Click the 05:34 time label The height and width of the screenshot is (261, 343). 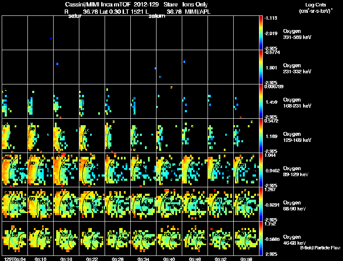pyautogui.click(x=143, y=259)
